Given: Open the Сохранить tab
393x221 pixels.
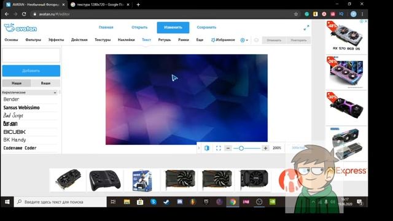Looking at the screenshot, I should pyautogui.click(x=206, y=27).
